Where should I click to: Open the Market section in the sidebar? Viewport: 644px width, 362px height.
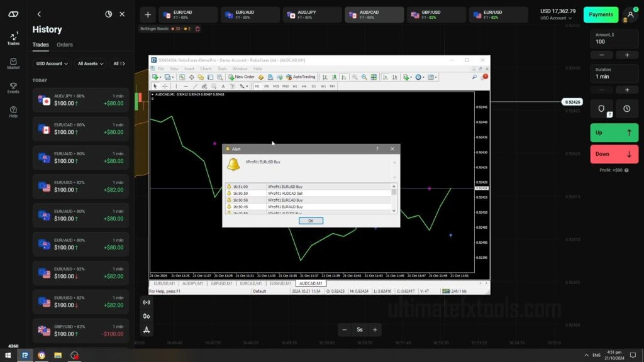pyautogui.click(x=13, y=65)
